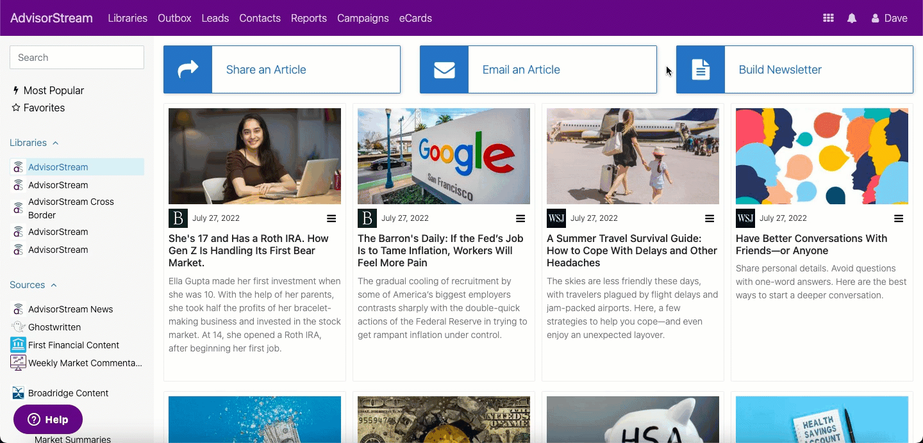Open the Libraries menu in the top bar
This screenshot has width=923, height=443.
click(x=128, y=18)
